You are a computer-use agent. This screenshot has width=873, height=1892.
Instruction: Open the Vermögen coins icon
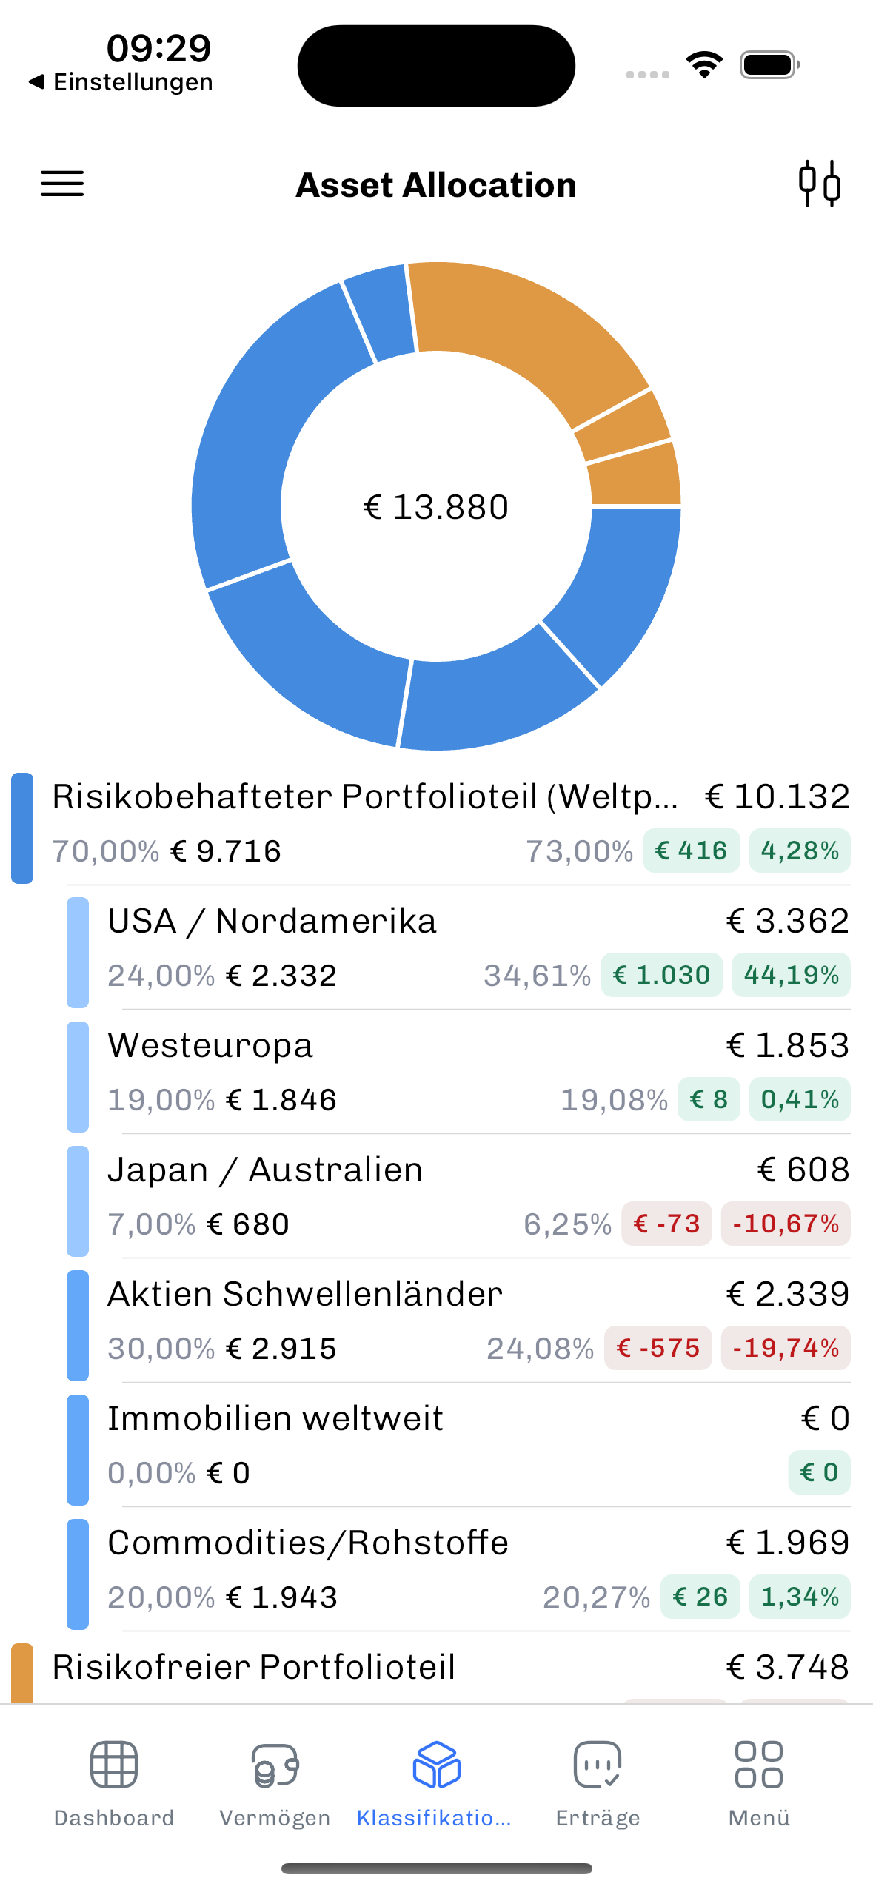pyautogui.click(x=275, y=1765)
